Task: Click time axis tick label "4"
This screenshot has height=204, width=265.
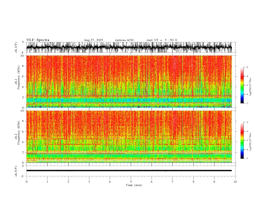Action: 110,182
